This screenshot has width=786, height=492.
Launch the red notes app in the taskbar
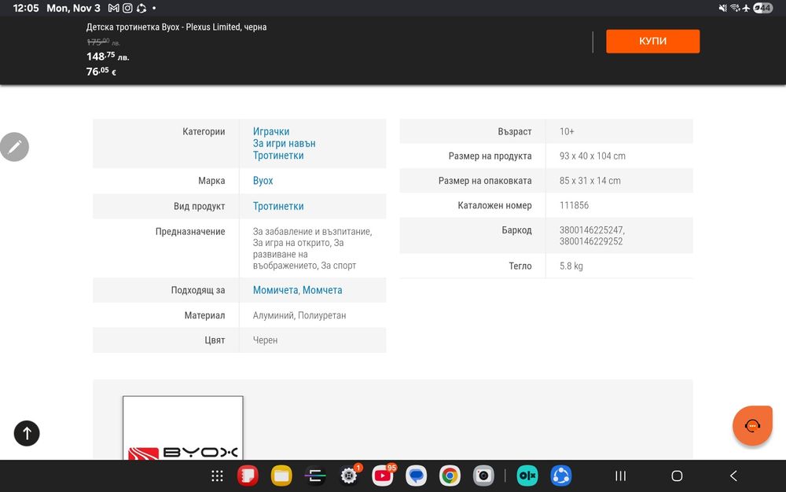tap(248, 476)
